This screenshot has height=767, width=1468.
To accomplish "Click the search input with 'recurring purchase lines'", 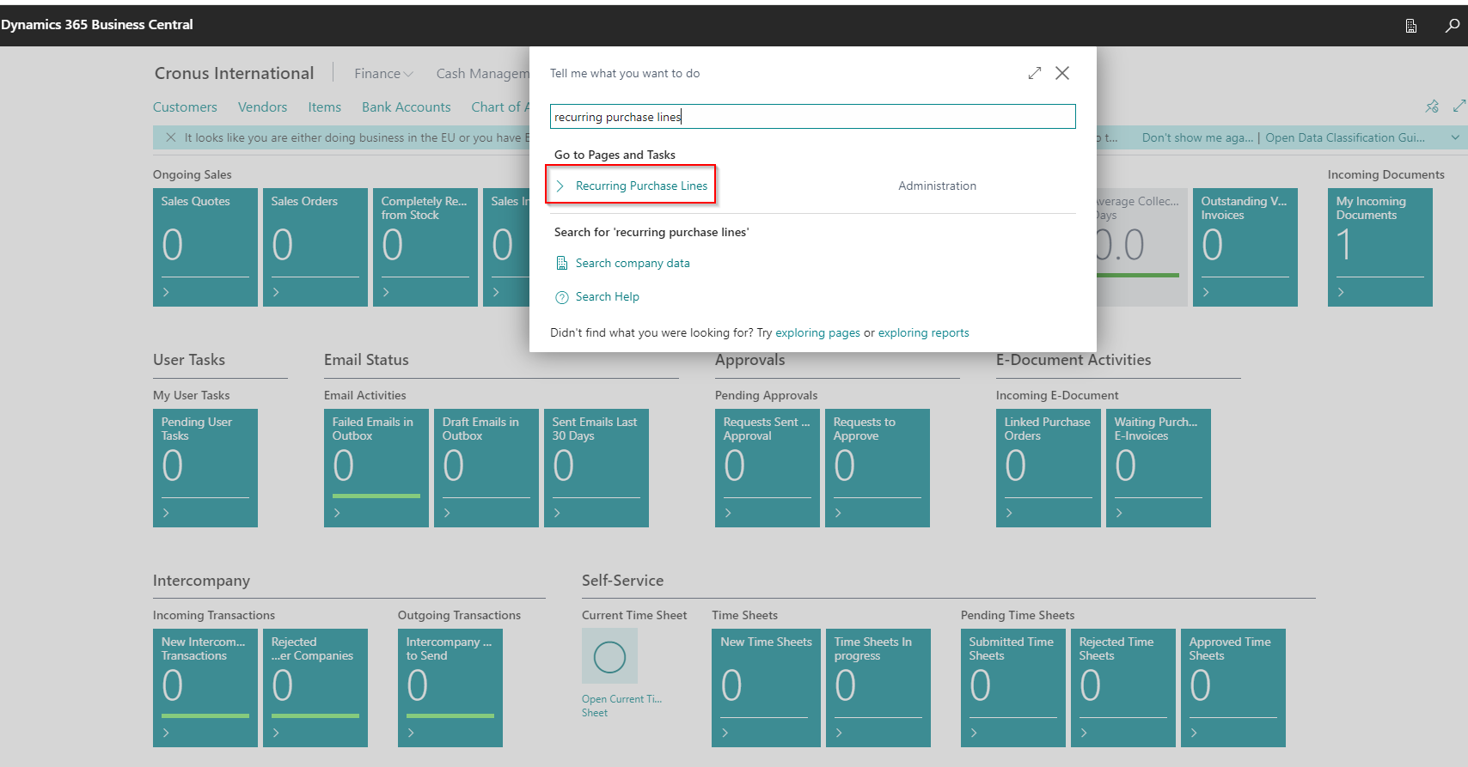I will [812, 117].
